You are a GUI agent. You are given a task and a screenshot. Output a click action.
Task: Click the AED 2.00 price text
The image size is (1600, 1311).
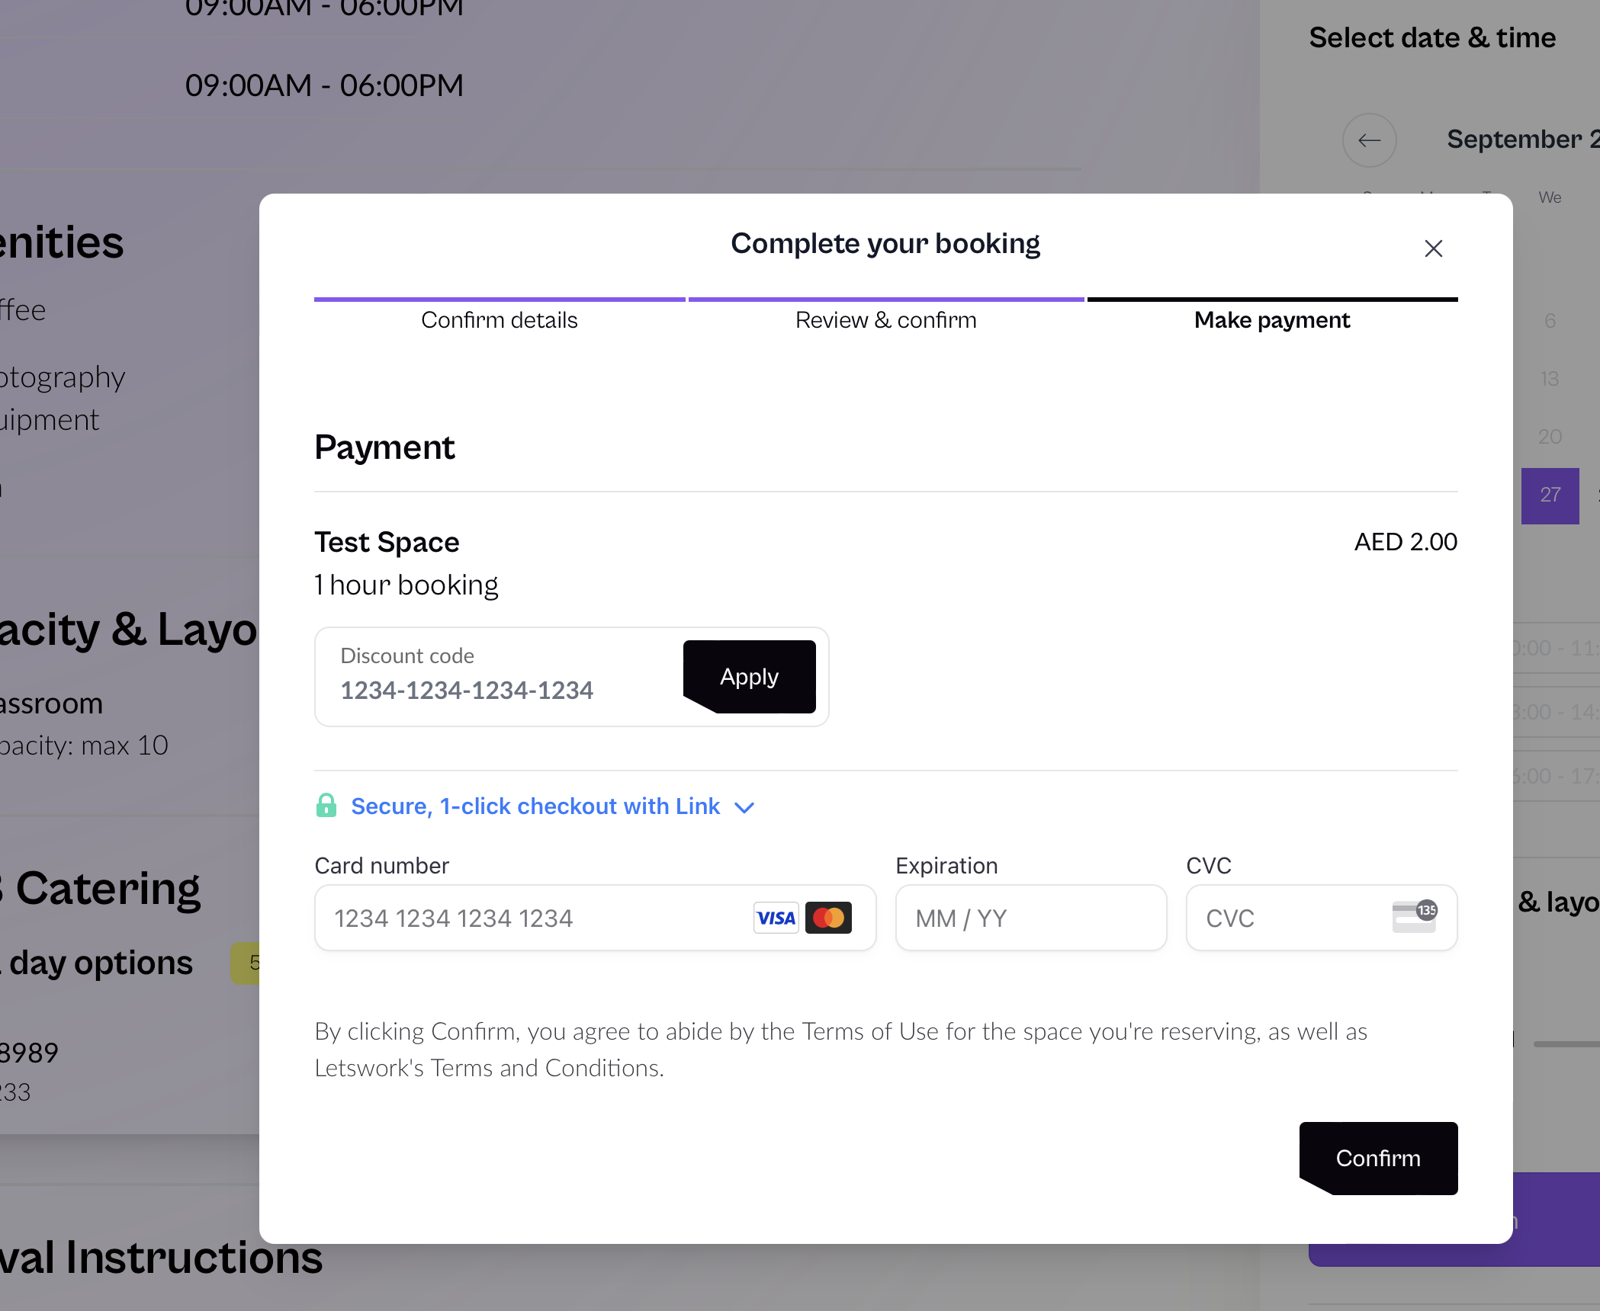(1406, 542)
